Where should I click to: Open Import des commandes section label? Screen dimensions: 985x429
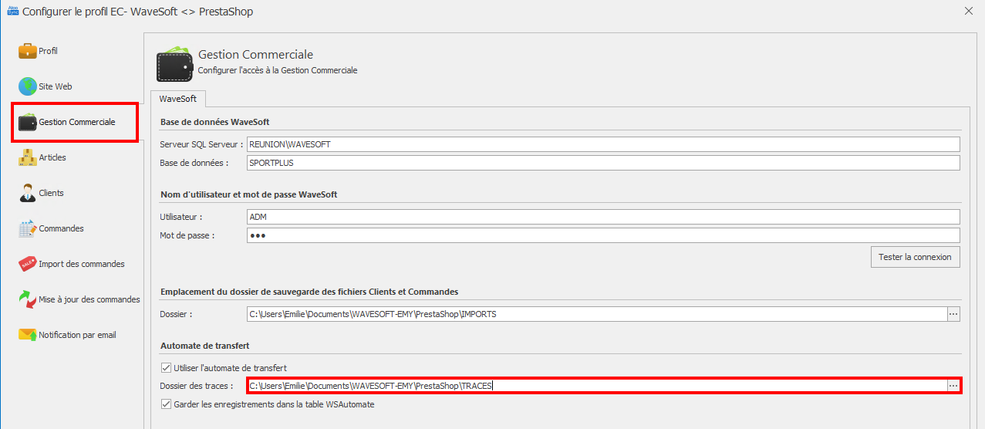click(x=82, y=264)
